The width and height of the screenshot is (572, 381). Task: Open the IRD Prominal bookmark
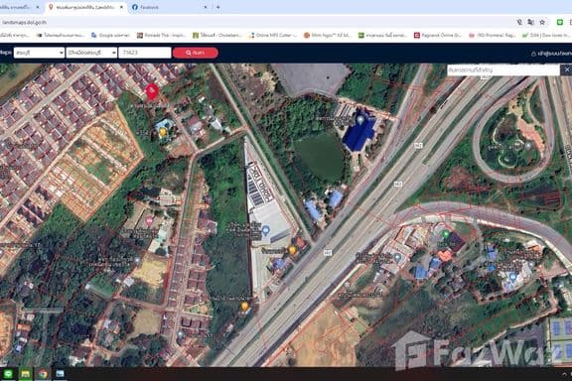[x=494, y=36]
